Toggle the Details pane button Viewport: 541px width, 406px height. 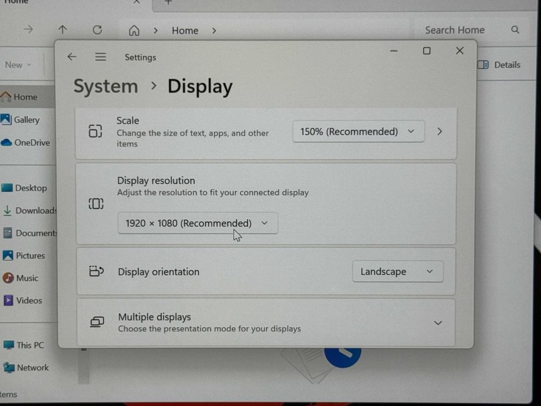(x=499, y=65)
